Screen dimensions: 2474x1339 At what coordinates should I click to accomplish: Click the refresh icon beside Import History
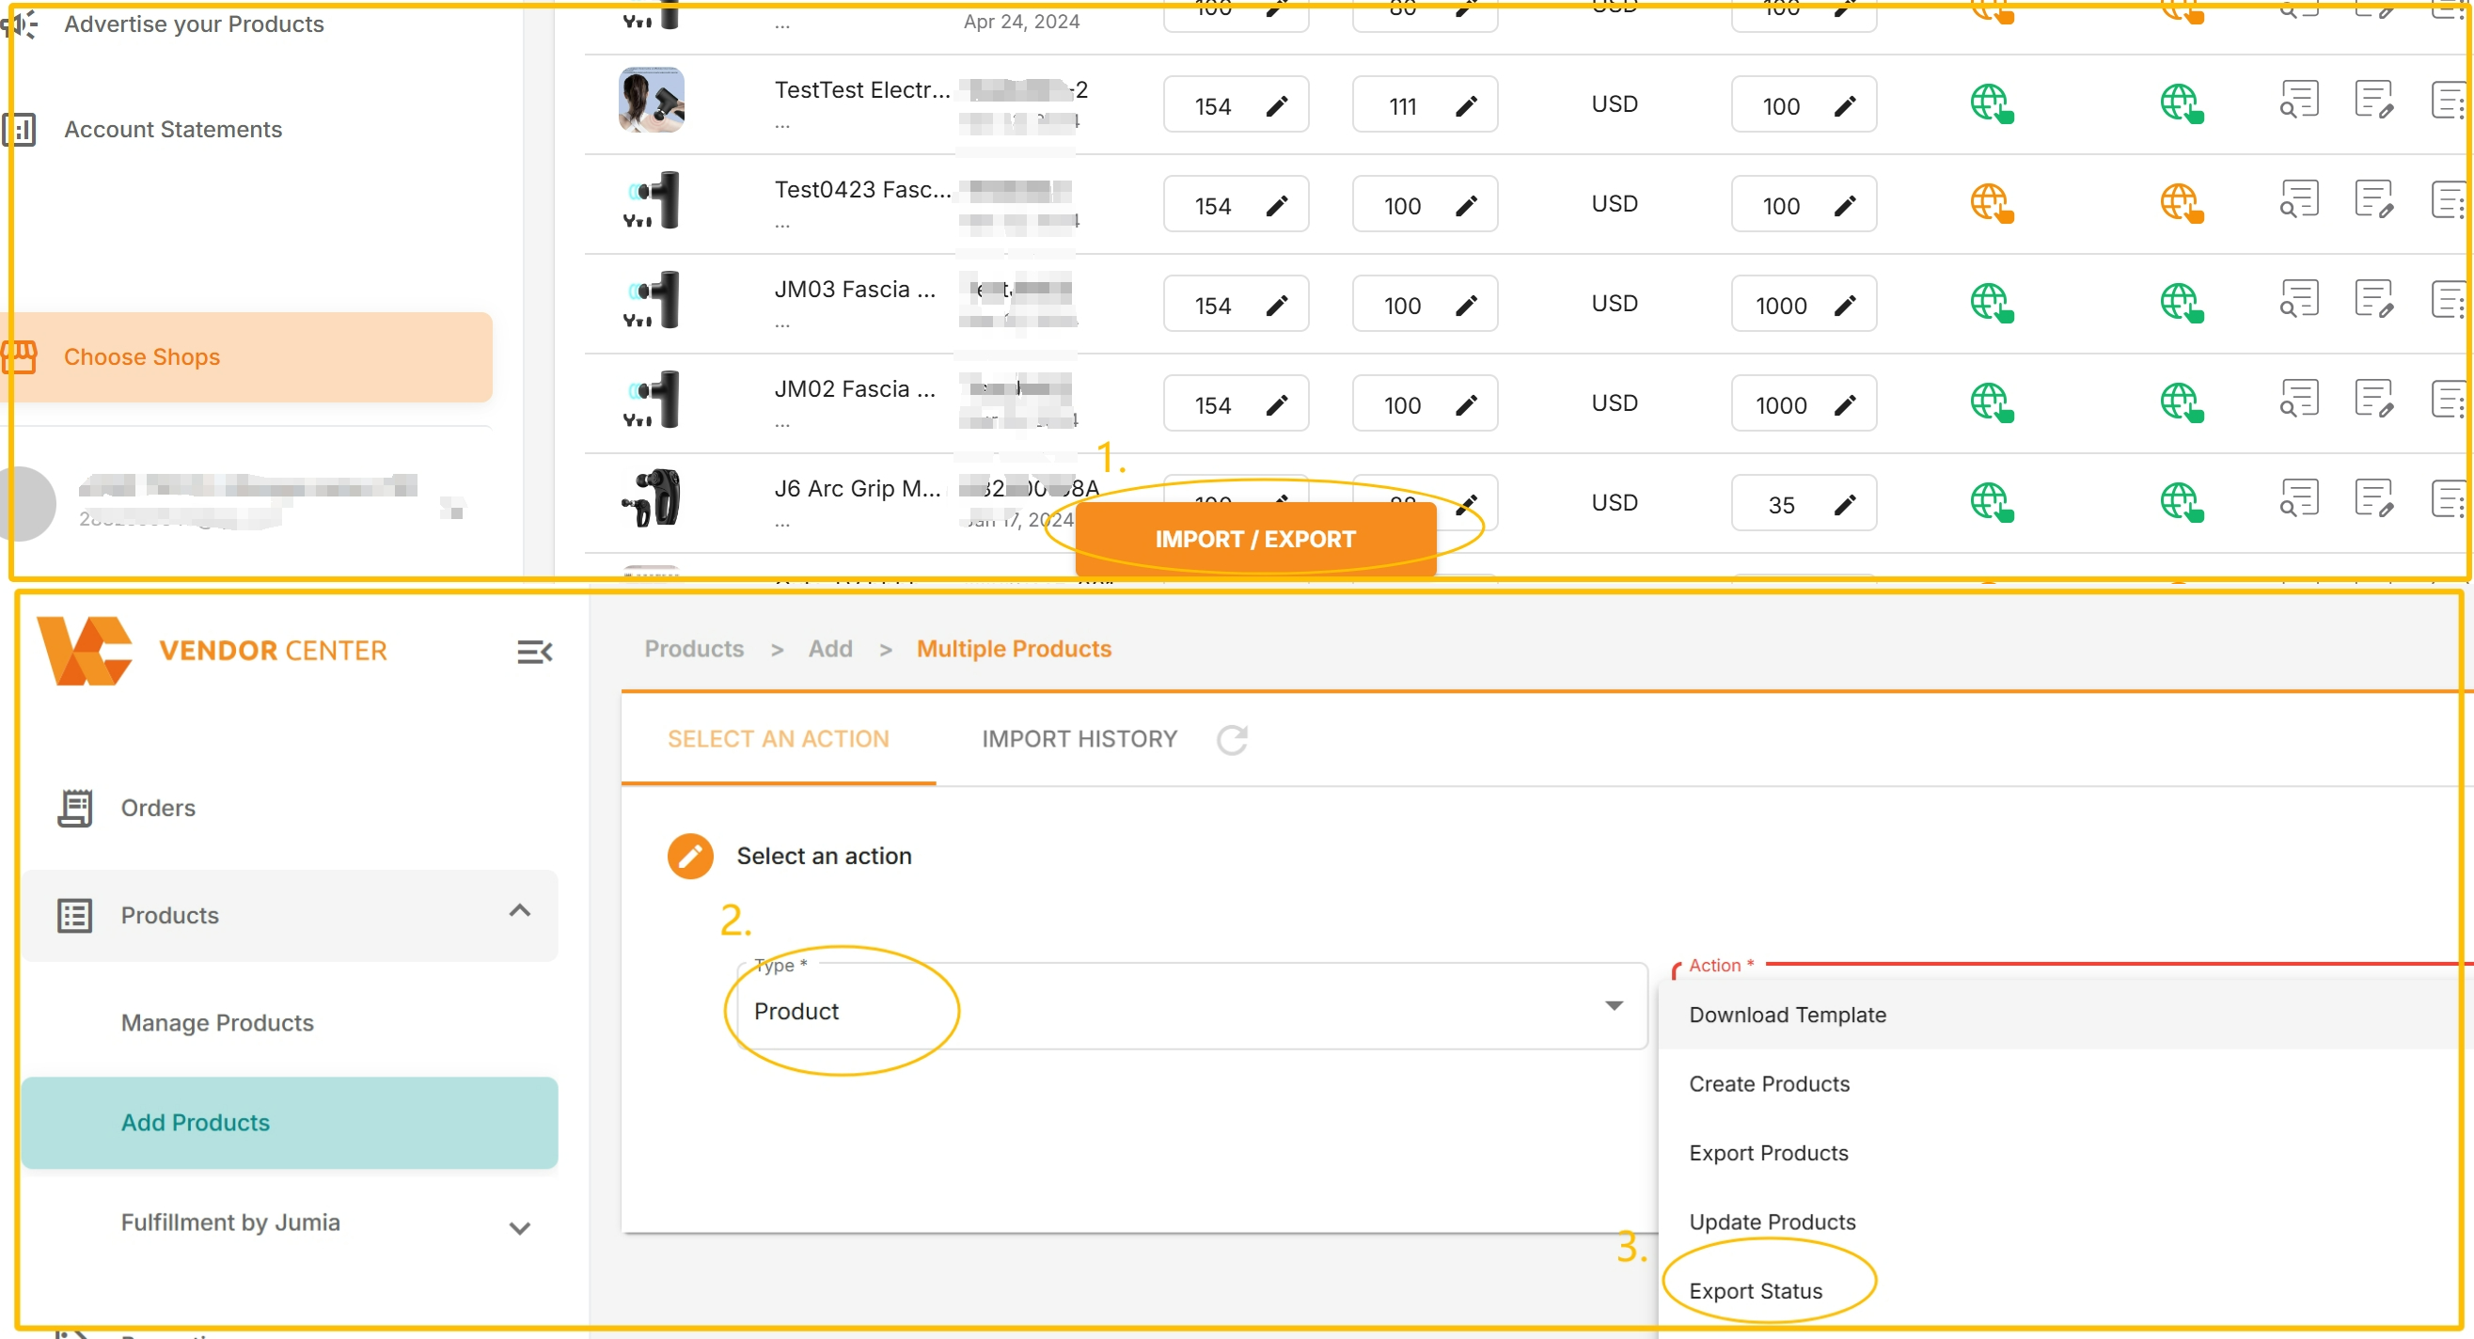[x=1232, y=740]
